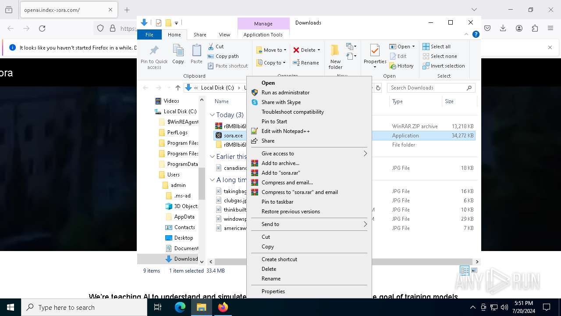
Task: Open the Explorer Help question mark icon
Action: [476, 34]
